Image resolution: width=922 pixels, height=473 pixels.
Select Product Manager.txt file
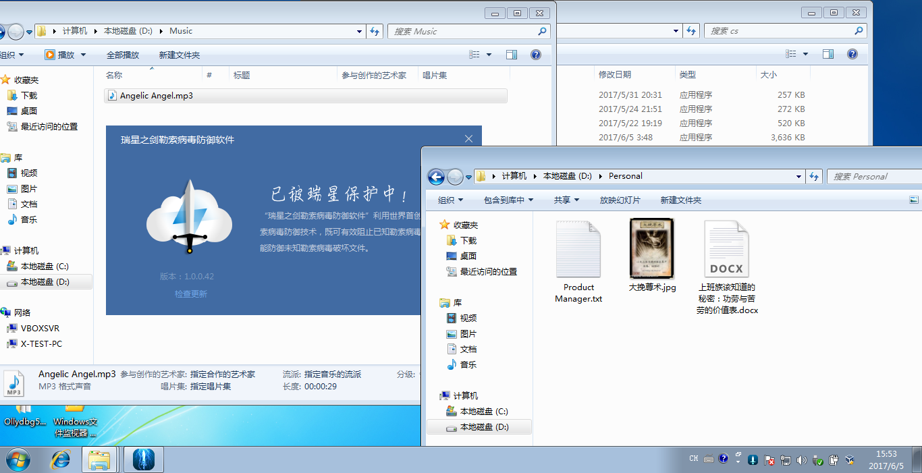[x=578, y=260]
